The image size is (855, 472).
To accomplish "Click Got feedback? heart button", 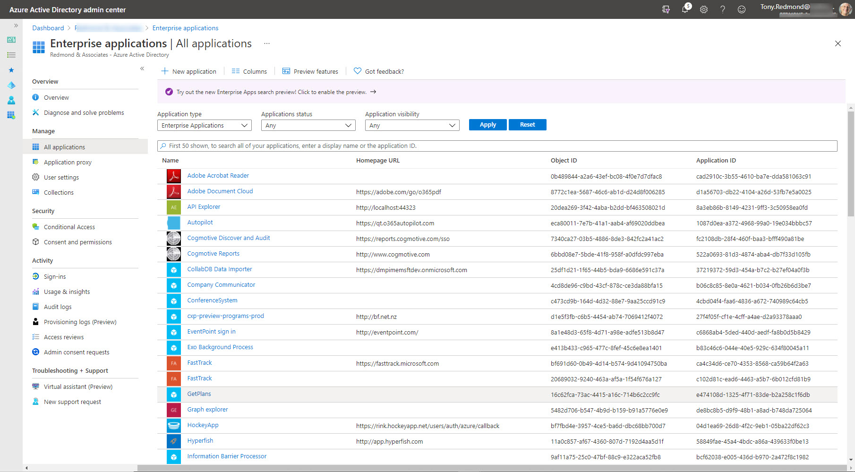I will pos(379,71).
